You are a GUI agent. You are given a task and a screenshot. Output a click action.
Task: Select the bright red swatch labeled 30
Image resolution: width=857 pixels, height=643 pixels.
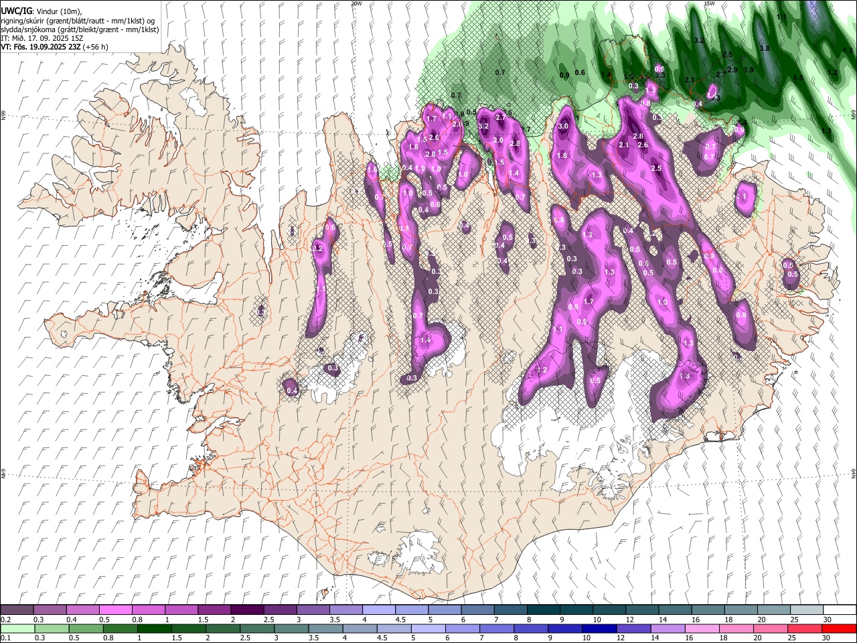click(x=838, y=628)
